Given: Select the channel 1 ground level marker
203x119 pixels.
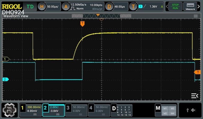Looking at the screenshot, I should pyautogui.click(x=6, y=59).
